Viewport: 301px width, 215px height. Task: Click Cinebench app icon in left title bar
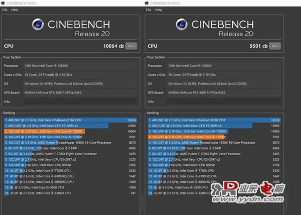click(3, 3)
